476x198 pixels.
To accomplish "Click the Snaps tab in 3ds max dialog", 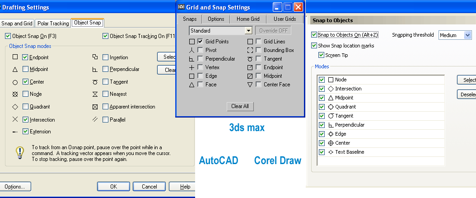I will pyautogui.click(x=190, y=19).
